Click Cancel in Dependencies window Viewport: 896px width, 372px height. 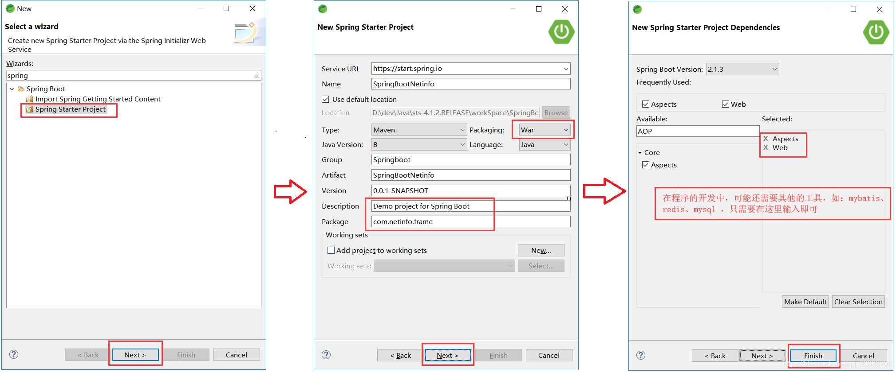click(863, 356)
